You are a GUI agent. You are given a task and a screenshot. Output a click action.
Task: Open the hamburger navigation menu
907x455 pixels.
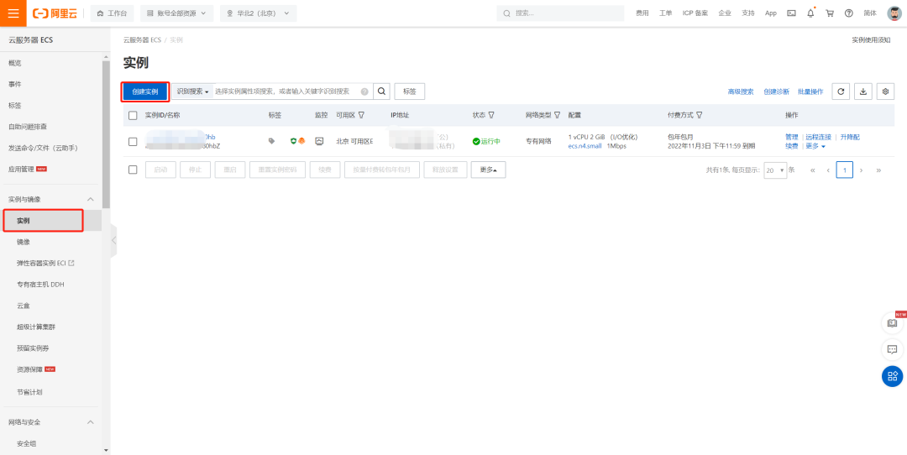coord(13,13)
